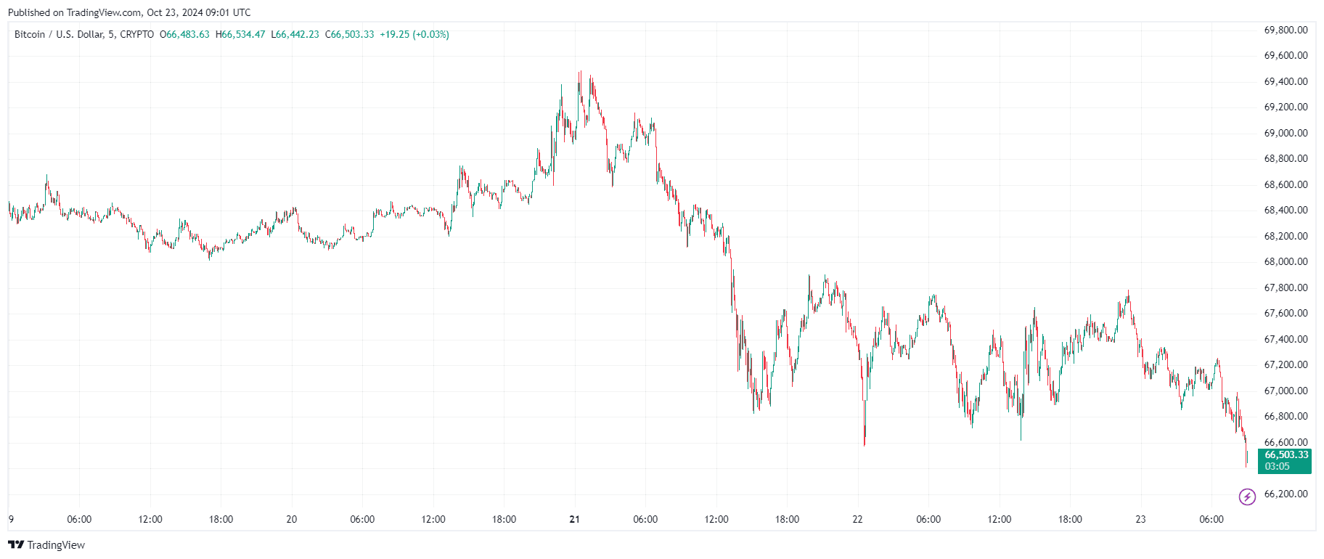Click the 68,000.00 price axis label
Image resolution: width=1324 pixels, height=559 pixels.
point(1286,261)
